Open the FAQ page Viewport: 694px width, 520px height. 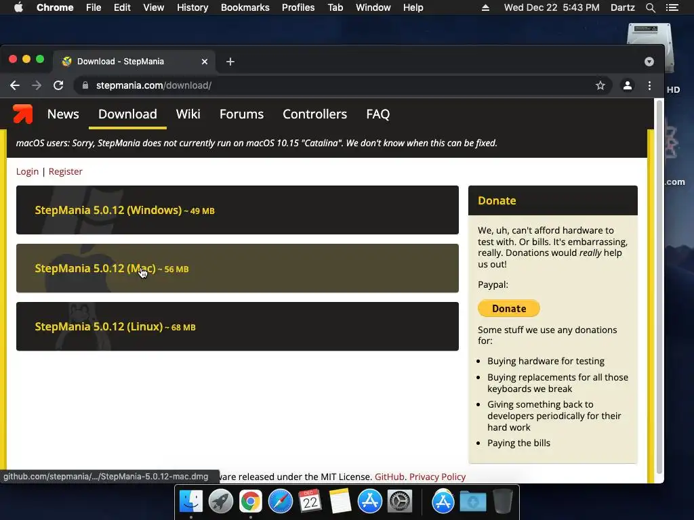click(x=378, y=114)
